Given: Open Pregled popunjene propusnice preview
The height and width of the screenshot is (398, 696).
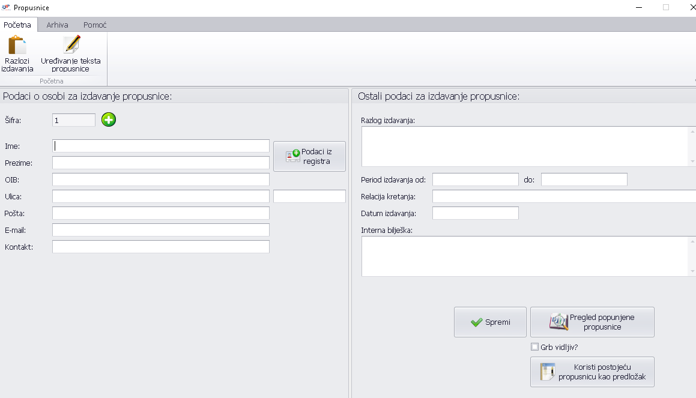Looking at the screenshot, I should [592, 322].
